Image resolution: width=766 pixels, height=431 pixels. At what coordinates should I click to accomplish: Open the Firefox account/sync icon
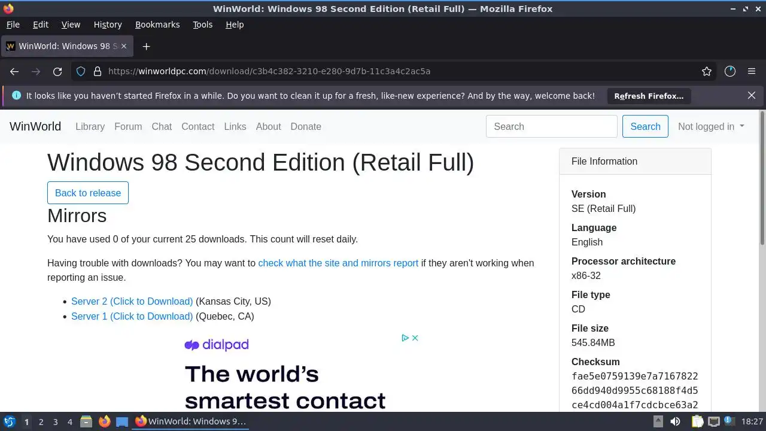click(x=729, y=71)
